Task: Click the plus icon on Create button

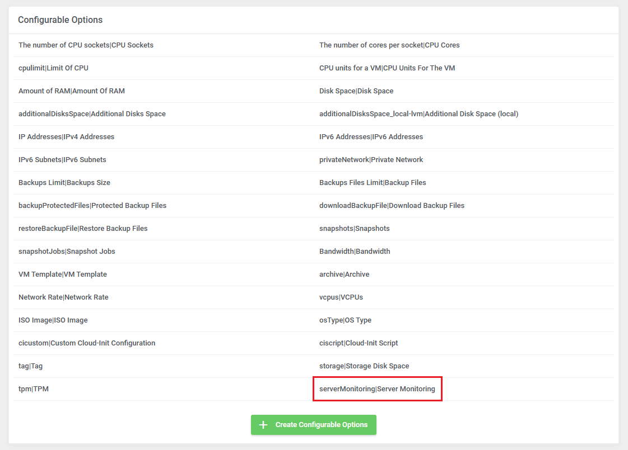Action: (263, 425)
